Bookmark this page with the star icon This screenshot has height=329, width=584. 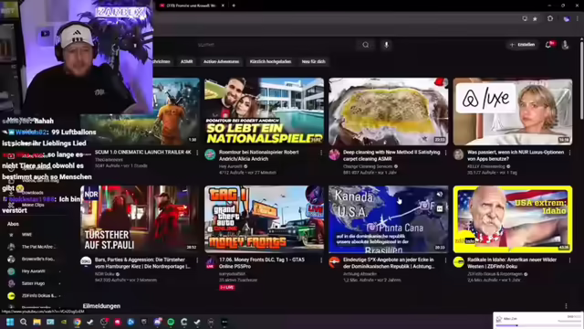(536, 18)
